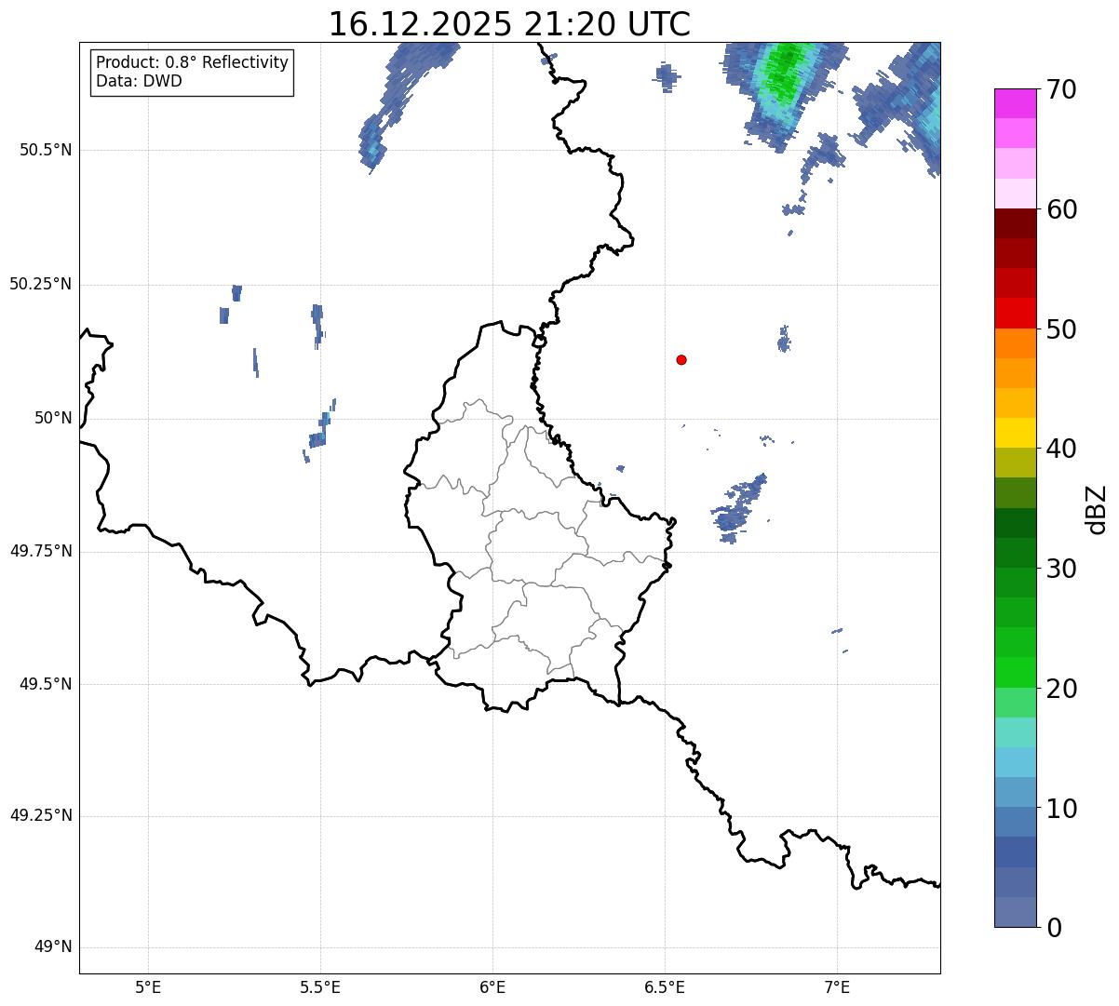Click the 50.5°N latitude tick label
The height and width of the screenshot is (1006, 1119).
[45, 150]
